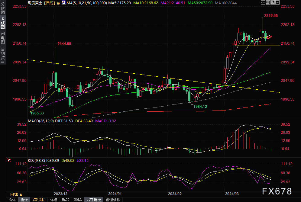Click the shrink chart range icon
The width and height of the screenshot is (301, 202).
pos(268,2)
